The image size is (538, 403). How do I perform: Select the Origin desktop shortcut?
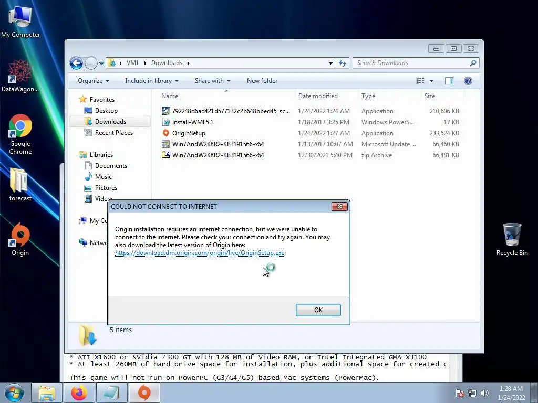pyautogui.click(x=20, y=239)
